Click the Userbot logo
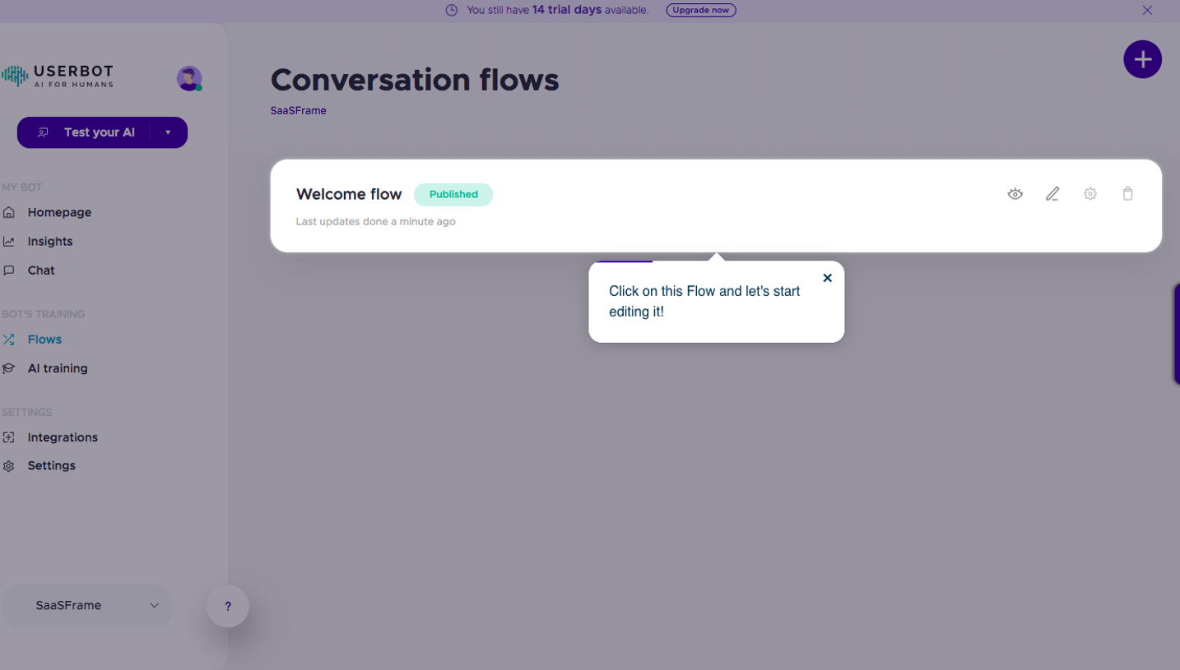This screenshot has width=1180, height=670. pos(58,76)
